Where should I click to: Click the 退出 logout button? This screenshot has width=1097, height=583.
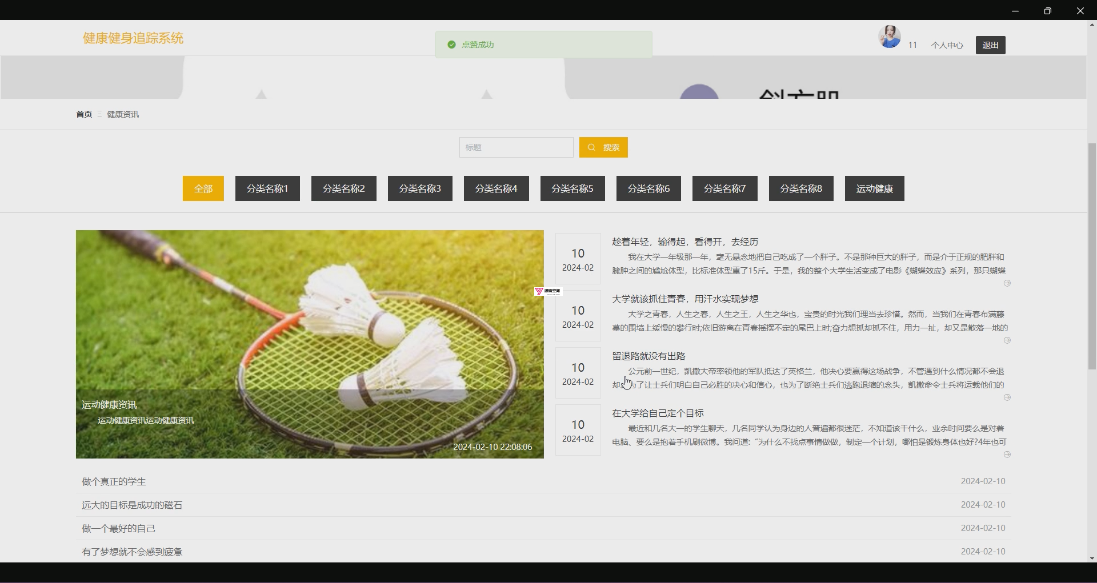point(990,45)
